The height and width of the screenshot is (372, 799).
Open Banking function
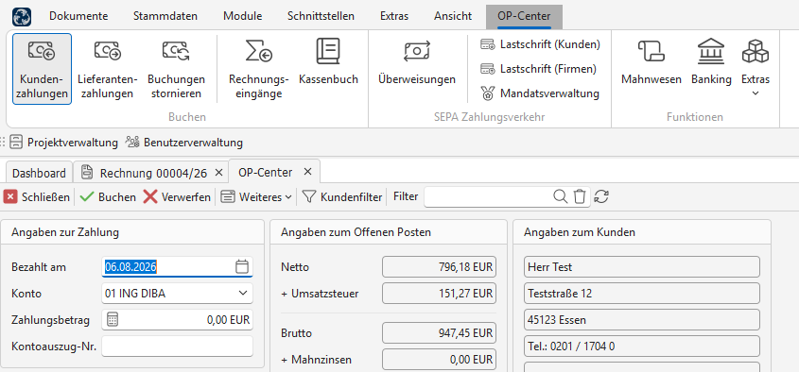click(711, 62)
